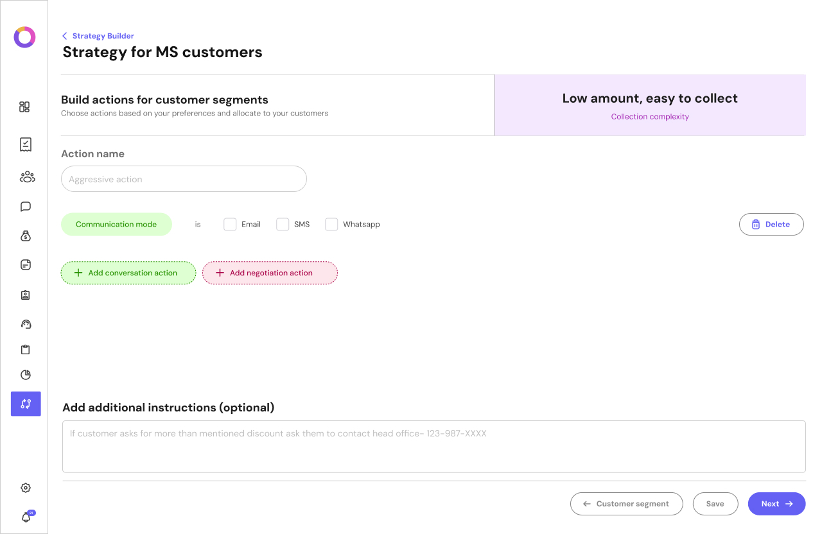Add a negotiation action
Image resolution: width=822 pixels, height=534 pixels.
coord(270,273)
